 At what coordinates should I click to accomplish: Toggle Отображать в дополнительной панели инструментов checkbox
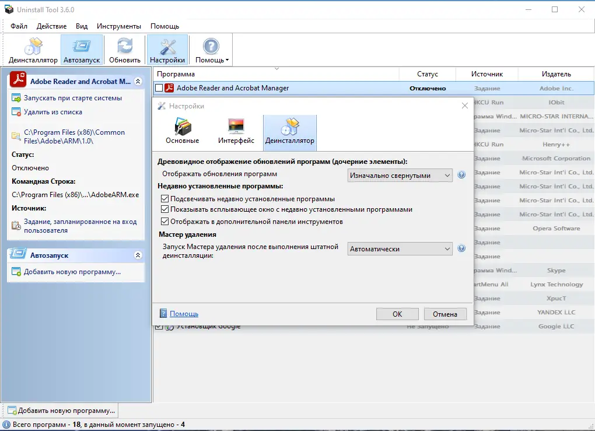point(164,221)
